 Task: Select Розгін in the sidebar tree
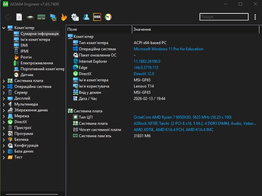pyautogui.click(x=26, y=57)
